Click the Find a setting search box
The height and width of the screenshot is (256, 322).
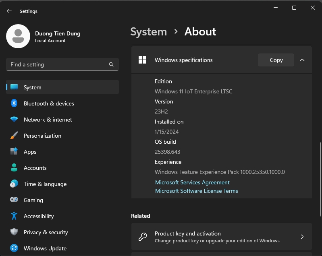point(58,64)
